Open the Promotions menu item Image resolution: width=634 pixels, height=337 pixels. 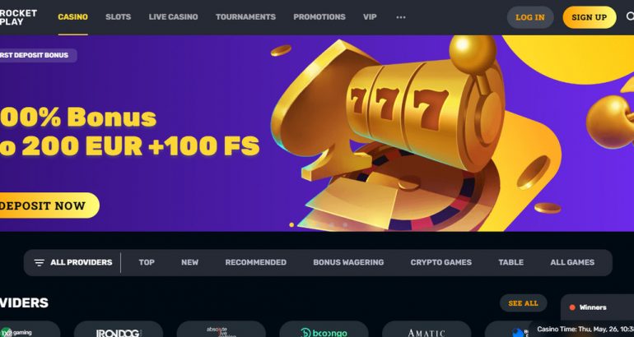[319, 17]
